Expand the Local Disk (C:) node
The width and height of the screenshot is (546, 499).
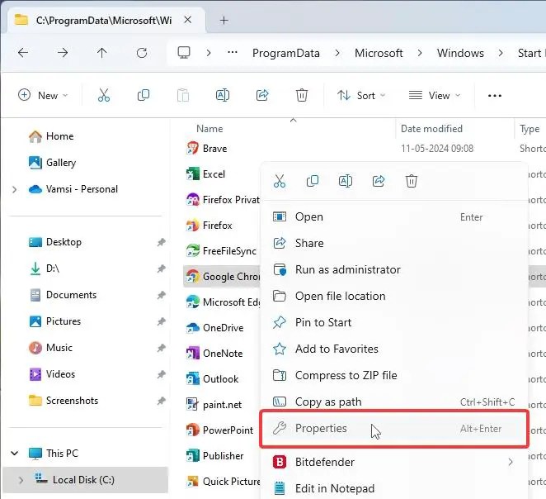[x=21, y=480]
